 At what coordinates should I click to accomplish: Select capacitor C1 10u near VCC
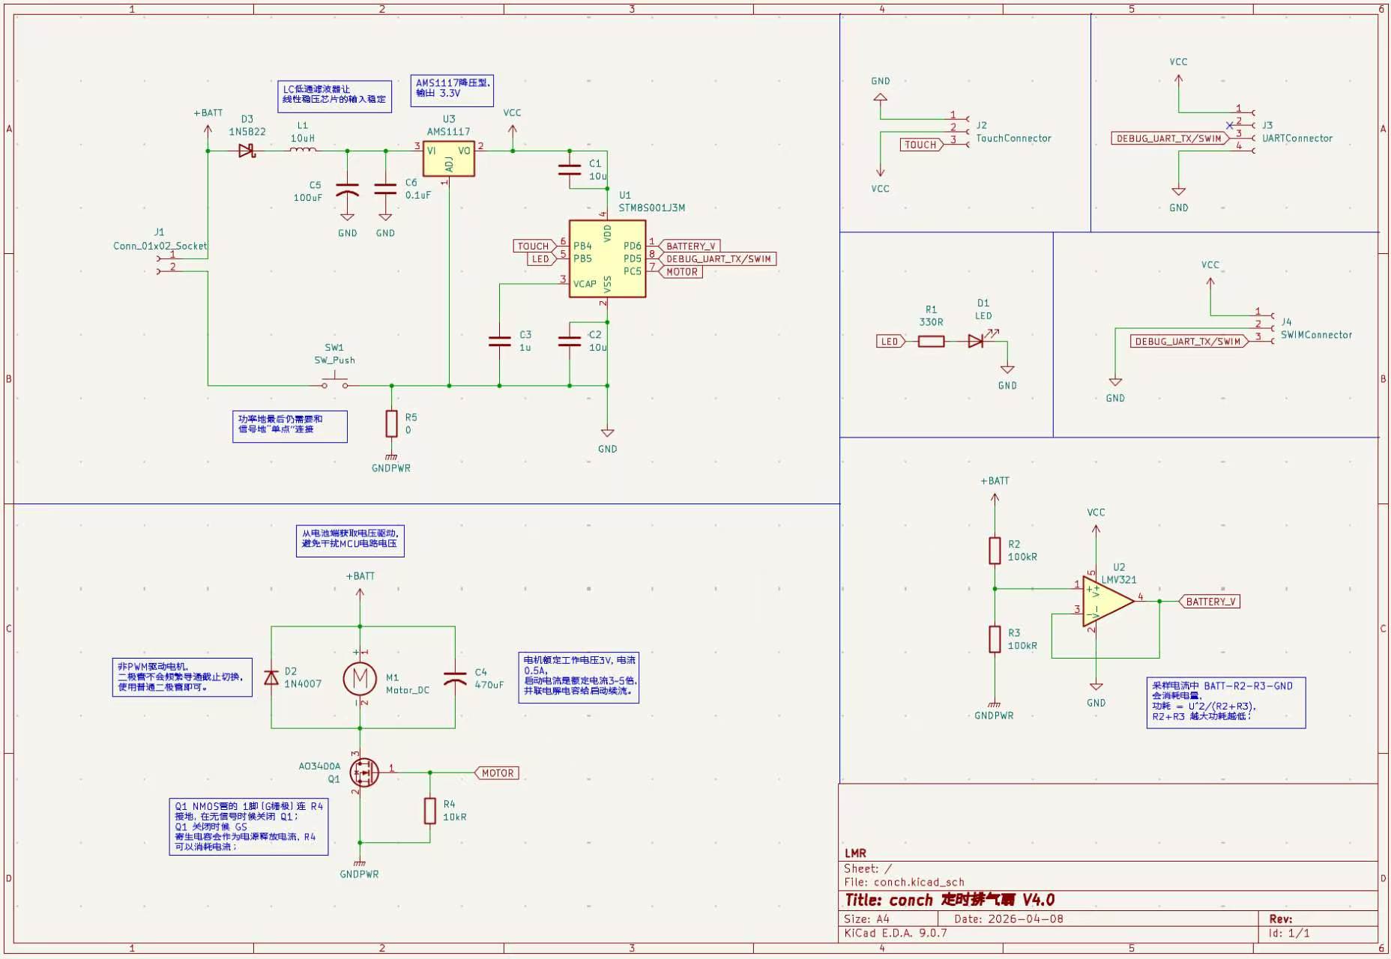(x=570, y=169)
